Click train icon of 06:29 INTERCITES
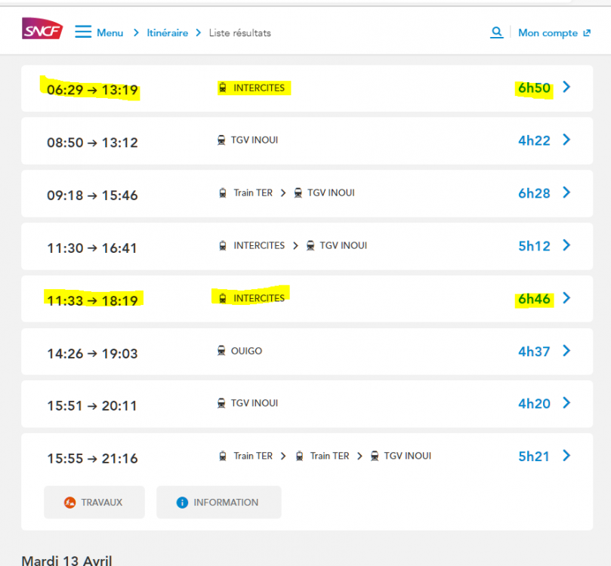The height and width of the screenshot is (566, 611). tap(223, 88)
